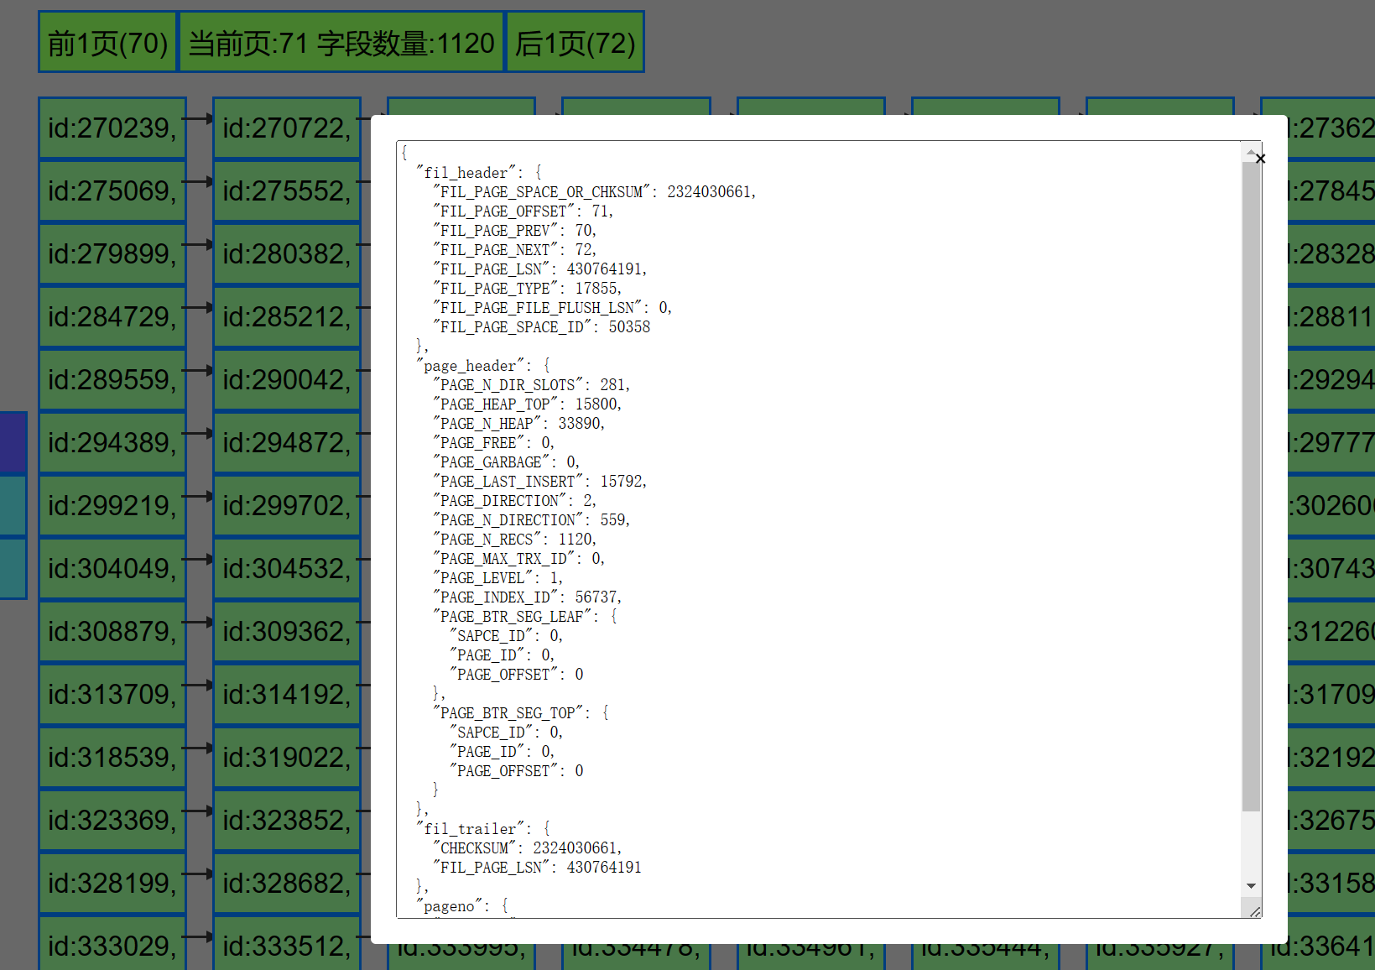
Task: Open record id:270239
Action: click(112, 128)
